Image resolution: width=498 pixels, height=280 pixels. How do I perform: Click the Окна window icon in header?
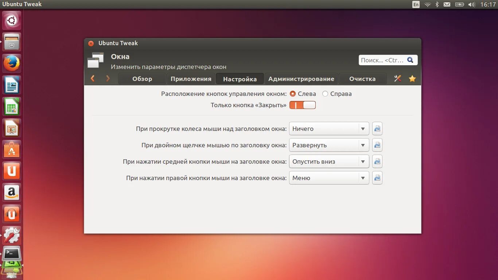click(x=96, y=60)
